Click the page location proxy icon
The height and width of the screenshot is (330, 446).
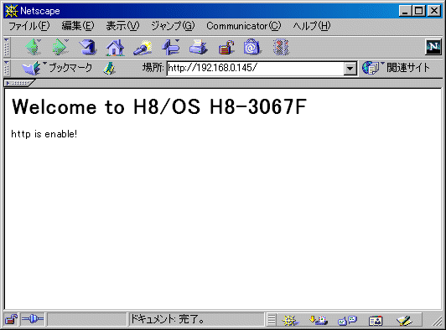point(109,68)
